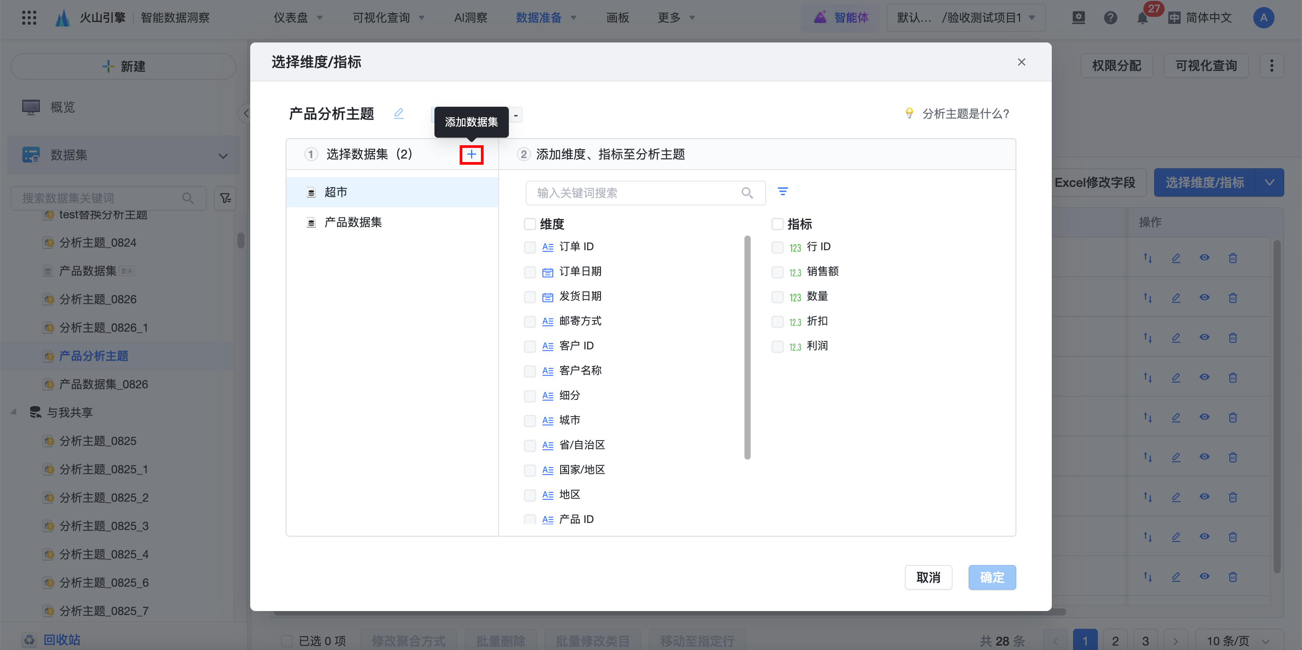Click the search magnifier in keyword field
Viewport: 1302px width, 650px height.
pos(747,193)
